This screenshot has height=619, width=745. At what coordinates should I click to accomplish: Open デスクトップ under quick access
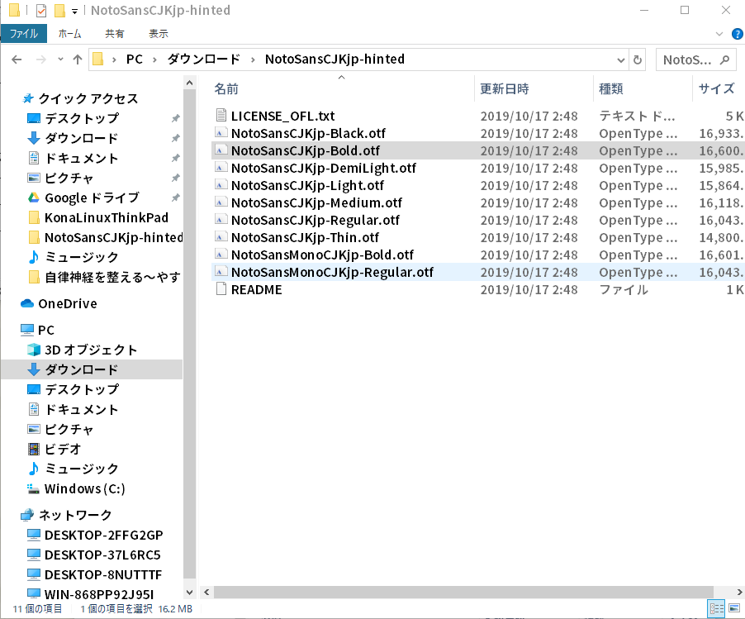click(82, 118)
